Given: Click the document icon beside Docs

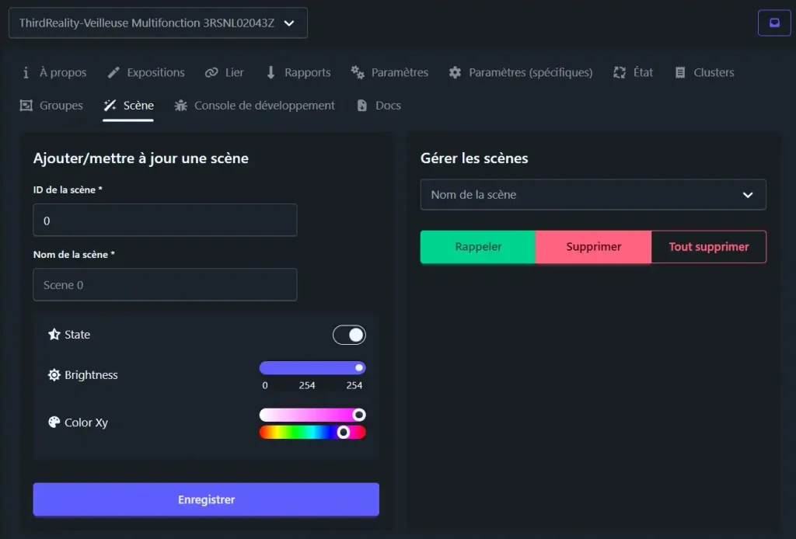Looking at the screenshot, I should tap(362, 106).
